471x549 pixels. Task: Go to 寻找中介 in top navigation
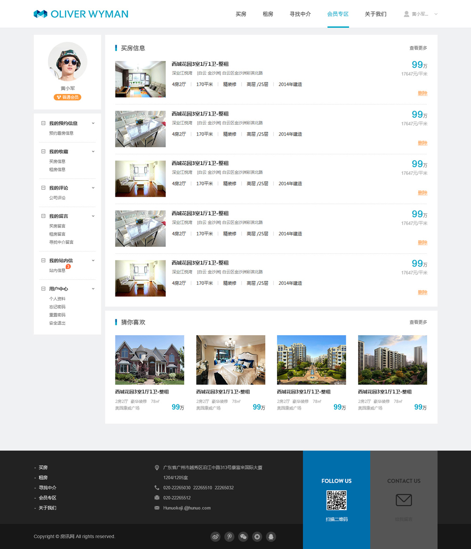pyautogui.click(x=300, y=14)
